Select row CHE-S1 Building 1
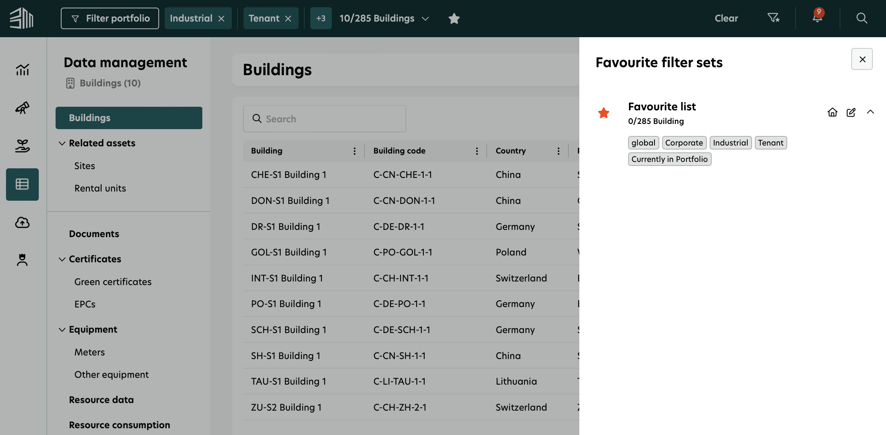Viewport: 886px width, 435px height. tap(411, 175)
